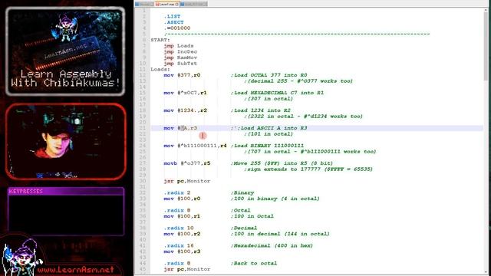Click comment 'Load HEXADECIMAL C7 into R1'
The width and height of the screenshot is (491, 276).
[278, 93]
